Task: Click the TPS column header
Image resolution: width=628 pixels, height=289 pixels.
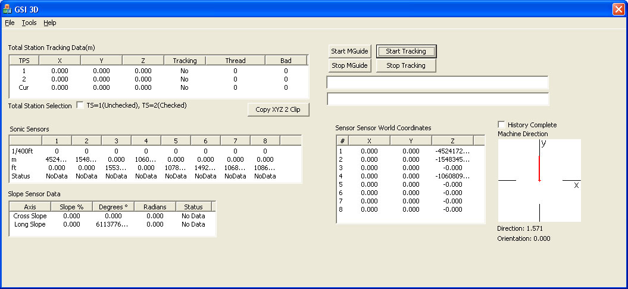Action: [24, 61]
